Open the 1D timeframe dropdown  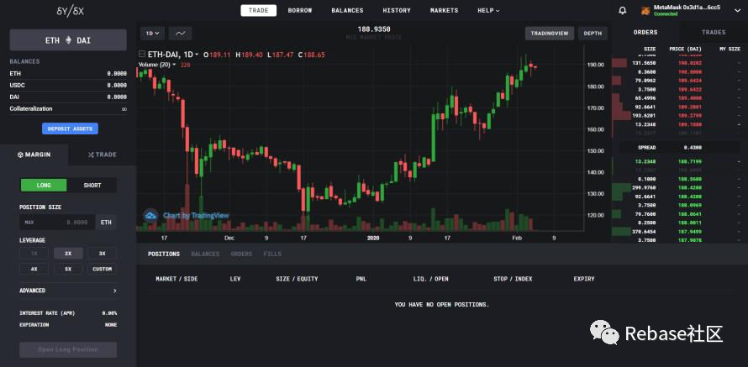152,34
